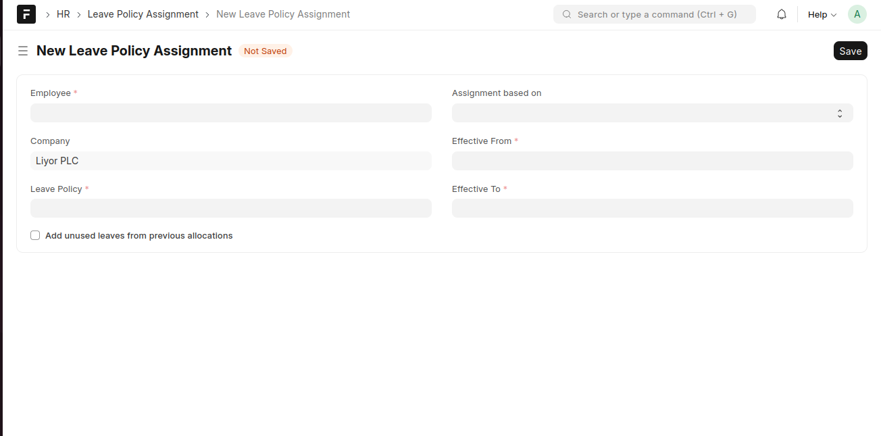Open the Assignment based on dropdown

coord(652,113)
